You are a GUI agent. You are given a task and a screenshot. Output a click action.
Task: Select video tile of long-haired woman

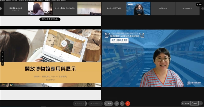coord(40,9)
